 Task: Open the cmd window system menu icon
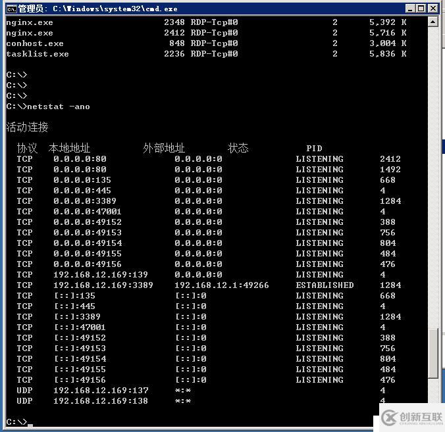(x=12, y=9)
